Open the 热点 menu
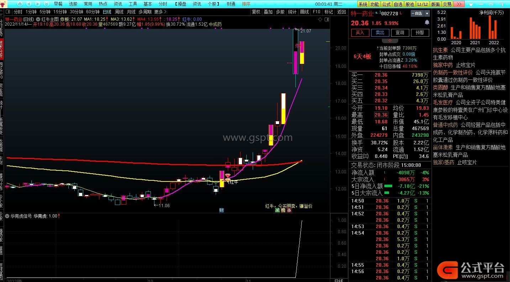 click(103, 4)
